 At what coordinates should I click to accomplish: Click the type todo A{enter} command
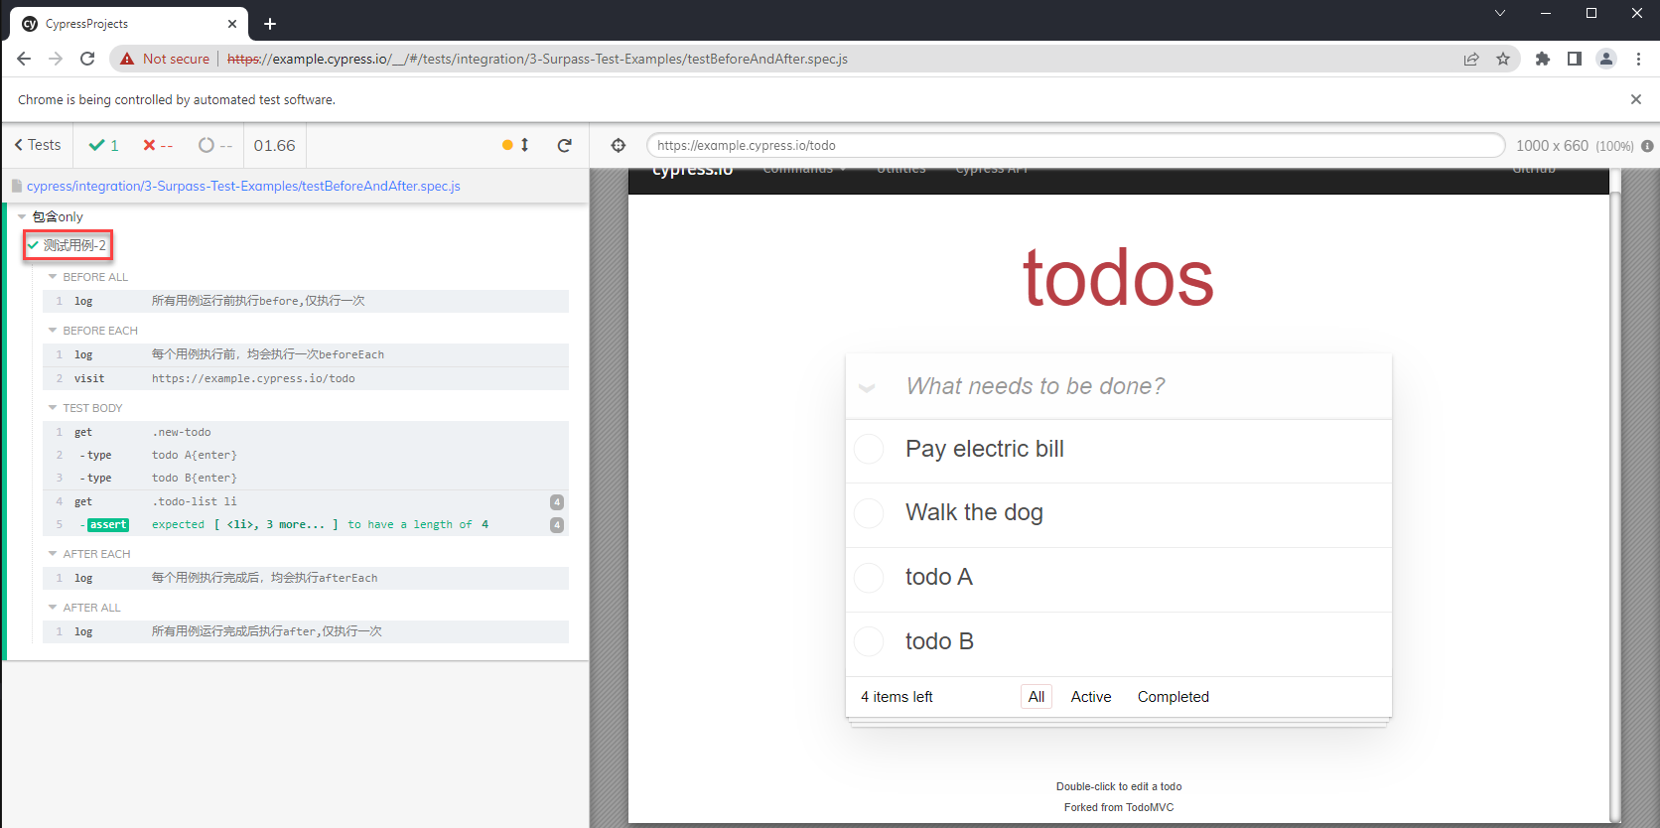pyautogui.click(x=306, y=455)
